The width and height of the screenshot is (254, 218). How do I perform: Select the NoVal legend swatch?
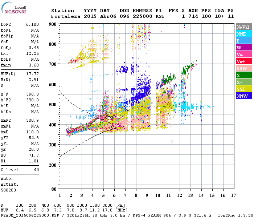(x=244, y=27)
